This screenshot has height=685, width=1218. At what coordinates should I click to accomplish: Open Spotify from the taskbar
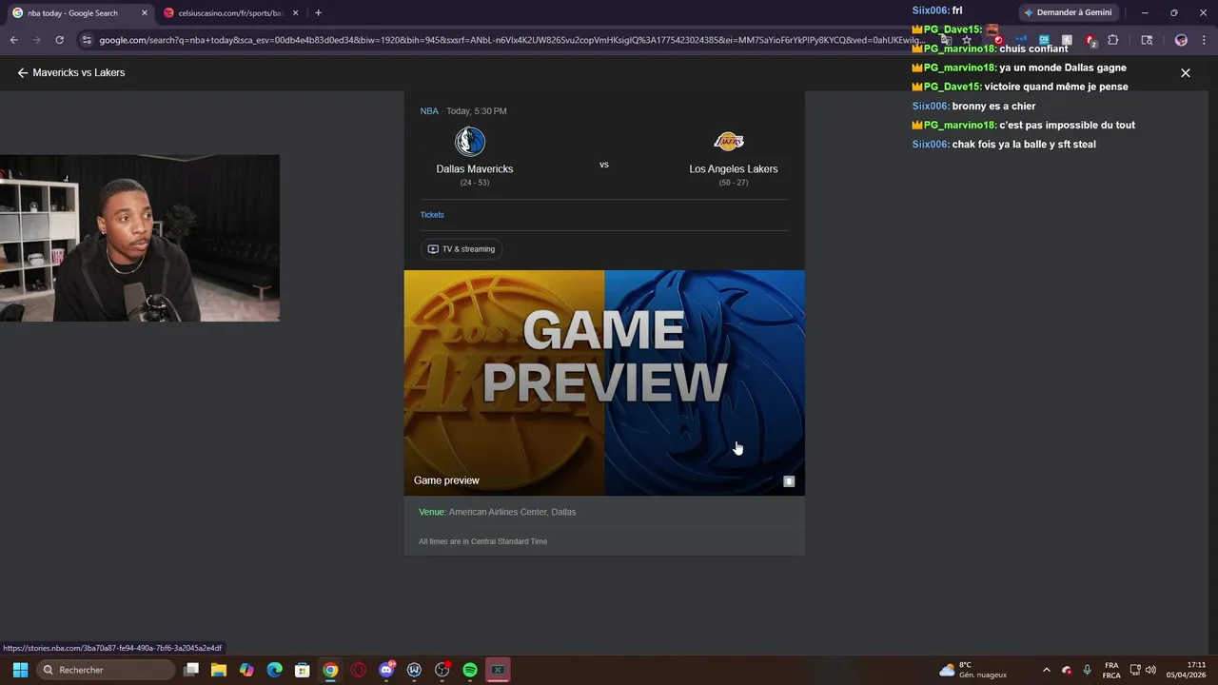point(470,670)
